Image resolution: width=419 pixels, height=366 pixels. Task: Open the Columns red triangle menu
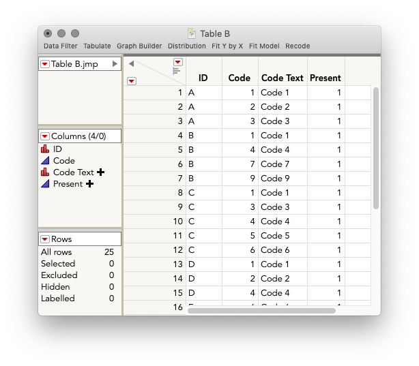click(x=45, y=136)
